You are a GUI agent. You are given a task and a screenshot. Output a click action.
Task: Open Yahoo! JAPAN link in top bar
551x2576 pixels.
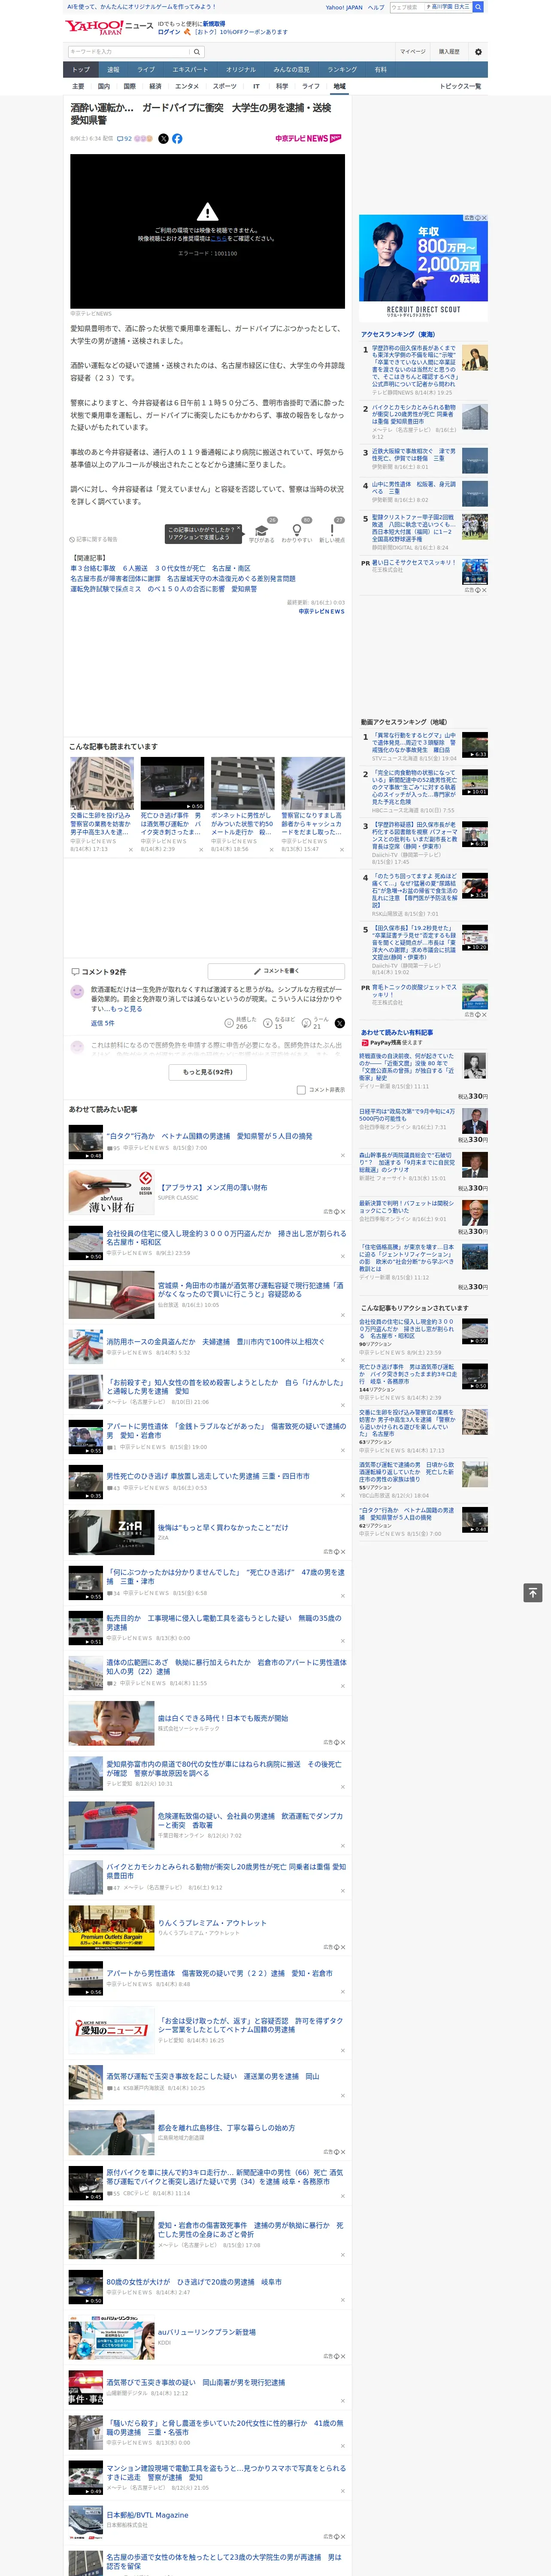pyautogui.click(x=344, y=7)
